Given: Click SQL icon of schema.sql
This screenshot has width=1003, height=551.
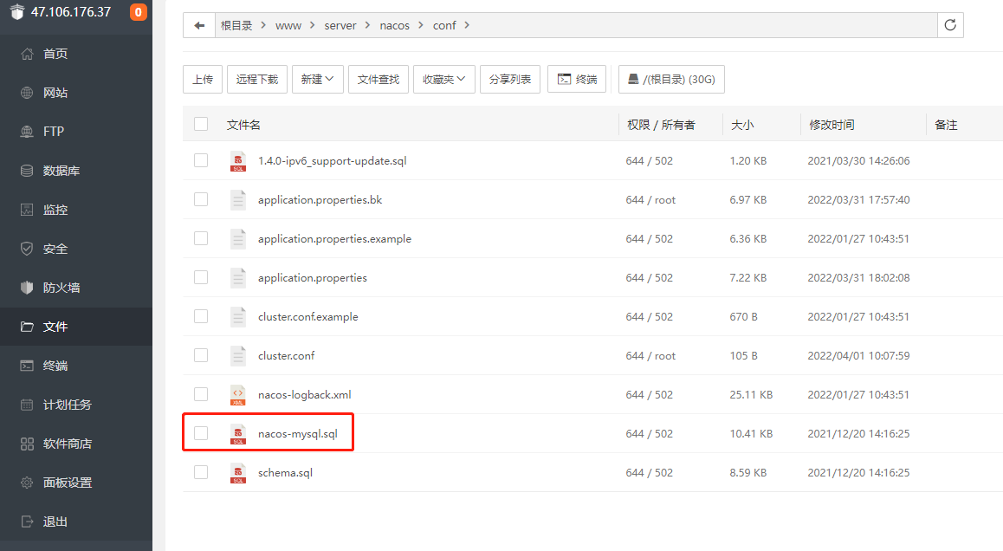Looking at the screenshot, I should pyautogui.click(x=238, y=473).
